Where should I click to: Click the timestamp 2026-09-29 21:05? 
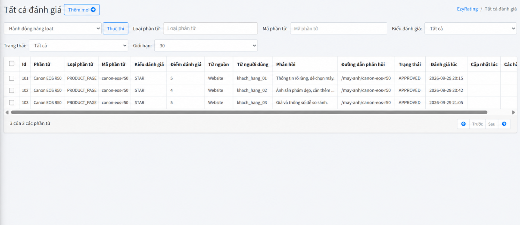[x=446, y=103]
